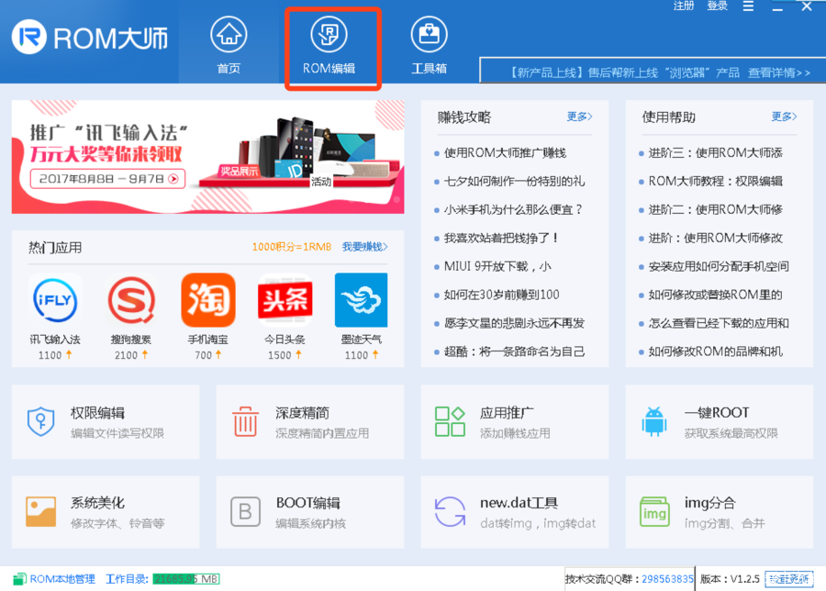
Task: Open article 如何在30岁前赚到100
Action: (501, 295)
